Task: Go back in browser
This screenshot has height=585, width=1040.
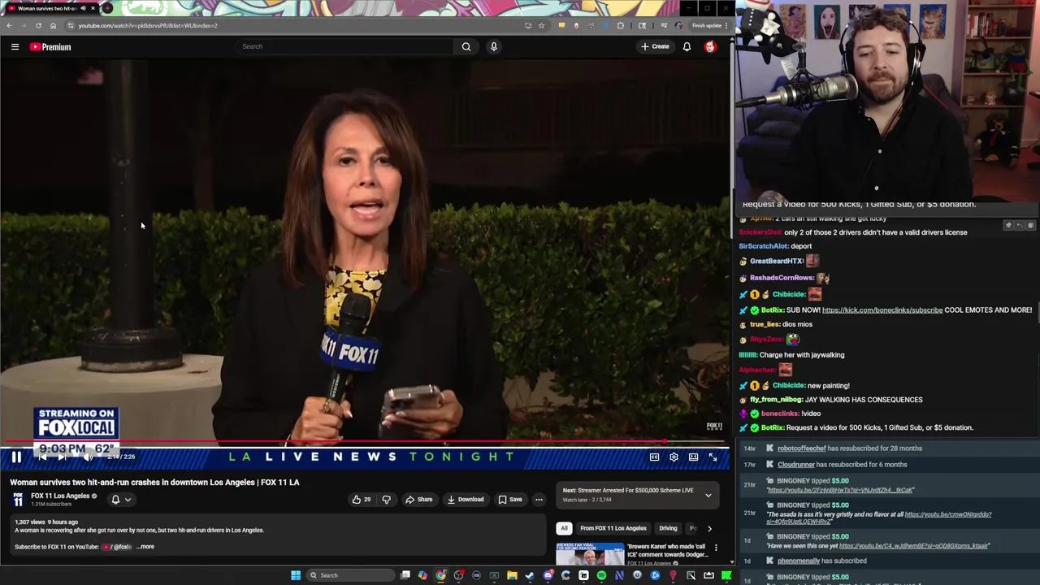Action: (9, 25)
